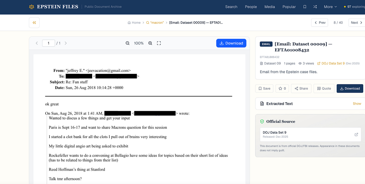Click the Quote button
The width and height of the screenshot is (365, 184).
pos(324,88)
